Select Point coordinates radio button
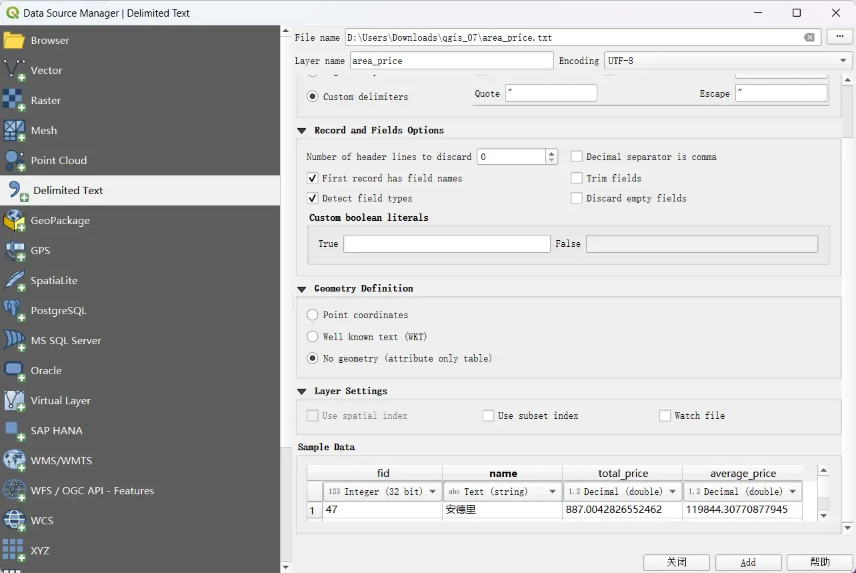 tap(312, 315)
